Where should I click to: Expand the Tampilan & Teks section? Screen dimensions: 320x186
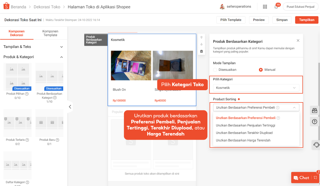point(61,47)
